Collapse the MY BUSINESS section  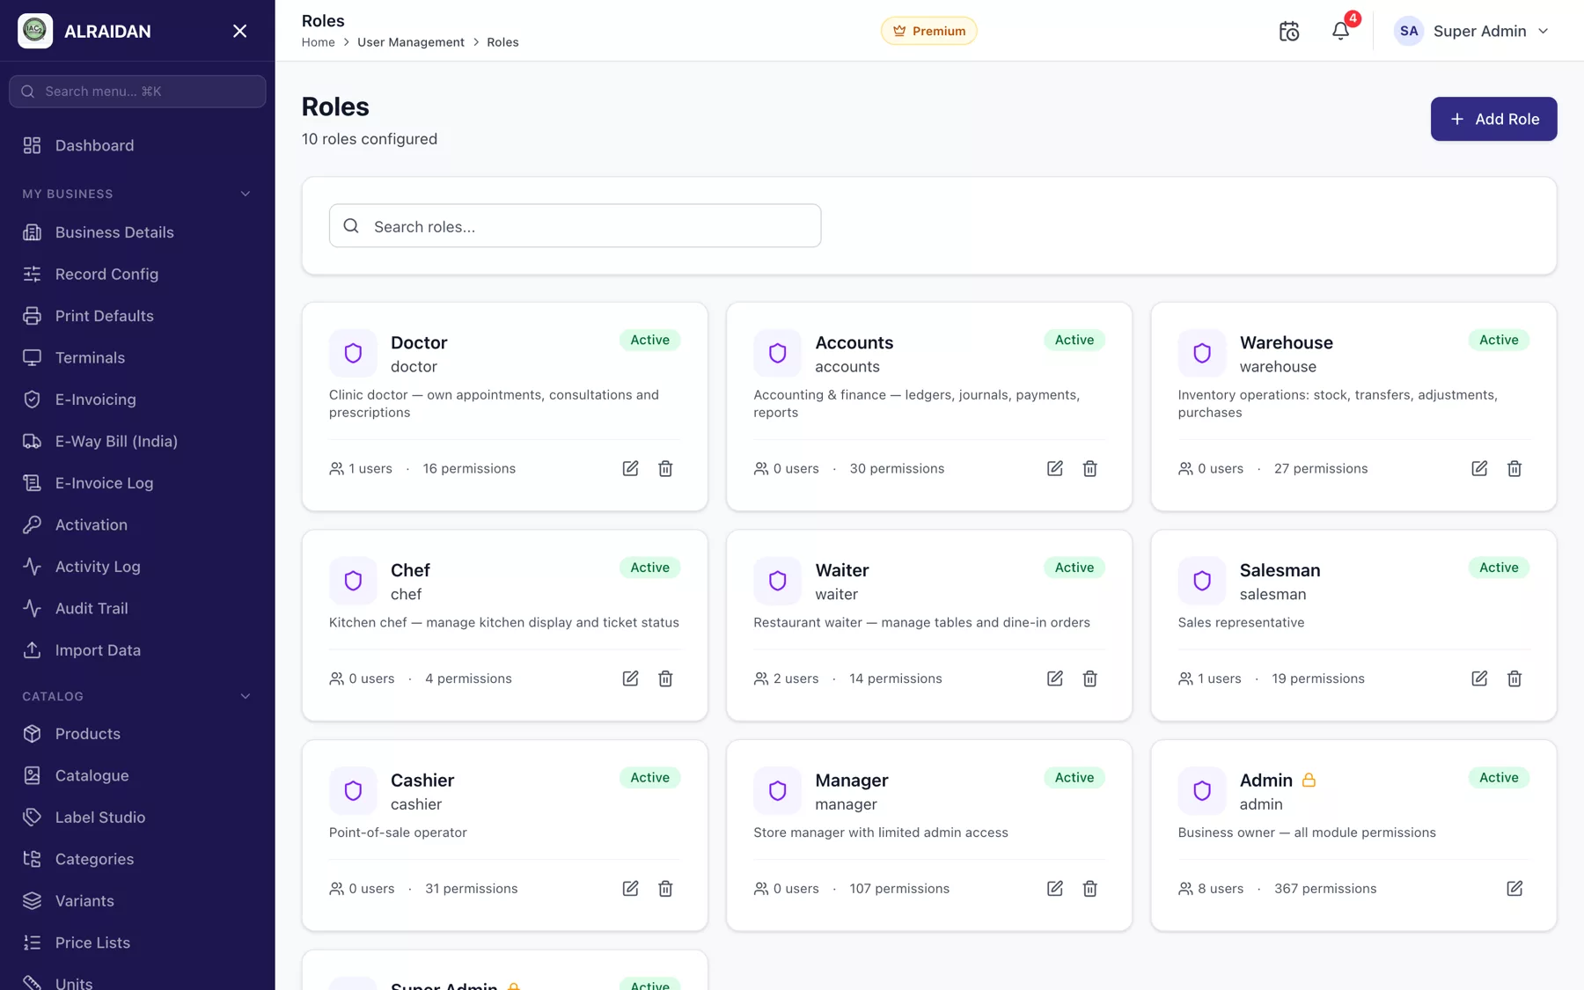pyautogui.click(x=246, y=194)
